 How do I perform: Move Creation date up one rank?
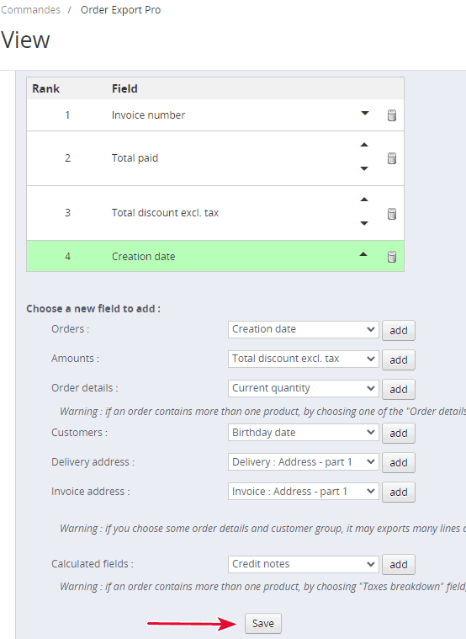363,254
